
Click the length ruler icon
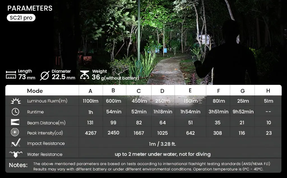pyautogui.click(x=11, y=75)
